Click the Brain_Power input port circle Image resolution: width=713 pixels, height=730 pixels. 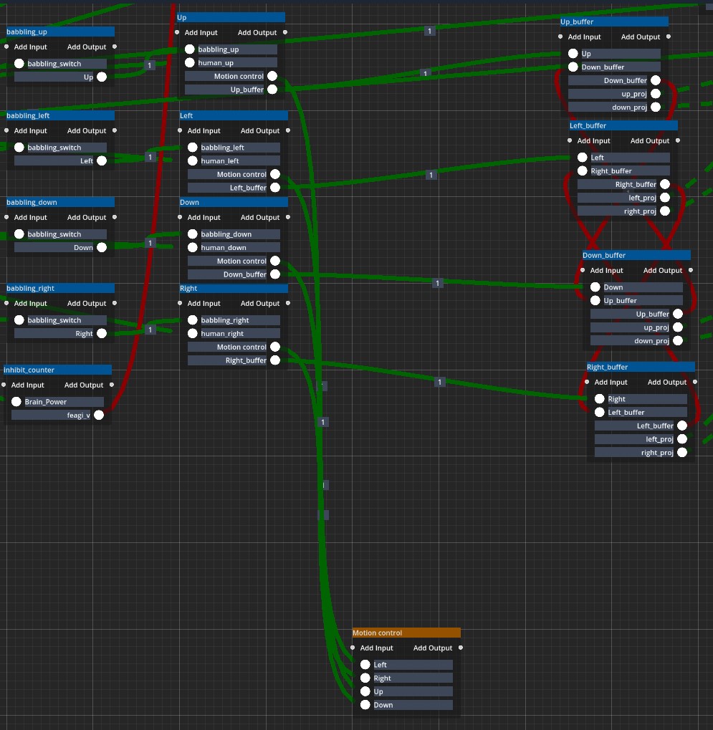pos(16,401)
